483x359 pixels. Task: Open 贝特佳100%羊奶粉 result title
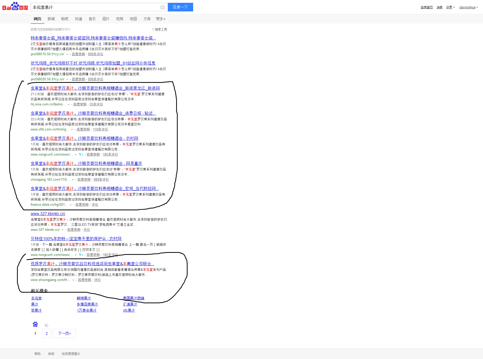(76, 239)
